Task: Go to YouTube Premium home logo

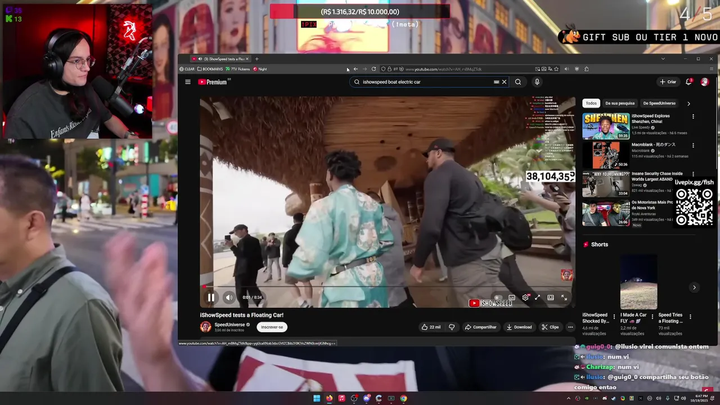Action: [x=214, y=82]
